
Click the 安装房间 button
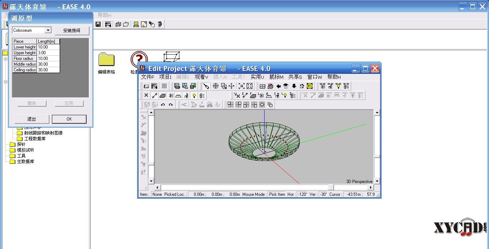click(x=72, y=31)
